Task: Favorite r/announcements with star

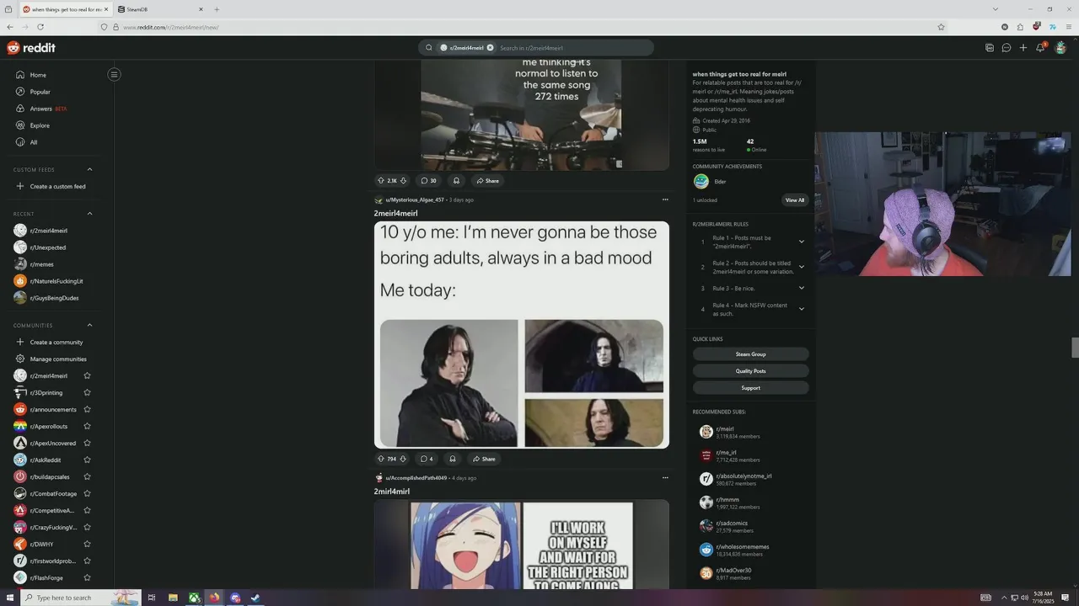Action: click(x=87, y=409)
